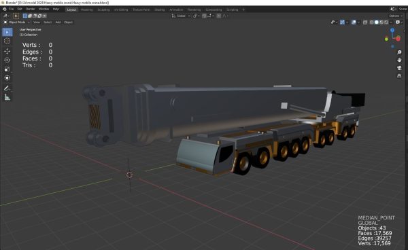Switch to the UV Editing workspace tab
The width and height of the screenshot is (408, 250).
[x=121, y=10]
